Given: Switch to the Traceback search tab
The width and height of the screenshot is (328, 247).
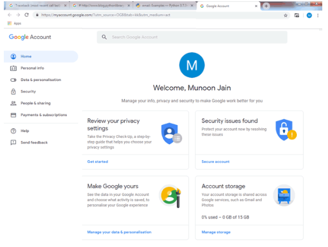Looking at the screenshot, I should 38,6.
